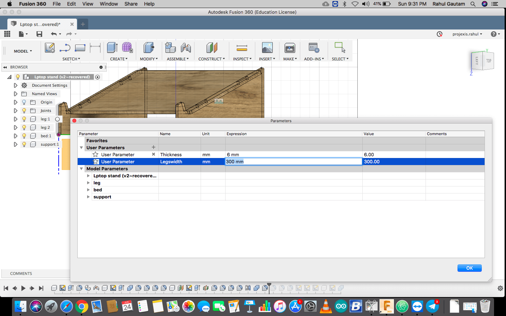Select the Select tool icon
Viewport: 506px width, 316px height.
(340, 47)
